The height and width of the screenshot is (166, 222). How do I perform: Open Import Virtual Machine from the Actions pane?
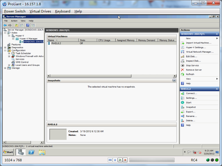198,43
